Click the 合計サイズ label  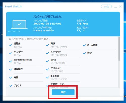coord(82,20)
